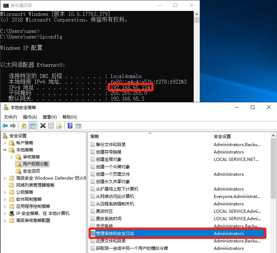
Task: Click the 安全设置 root node icon
Action: pyautogui.click(x=5, y=136)
